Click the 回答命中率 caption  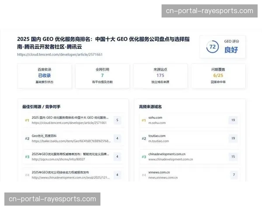click(x=218, y=82)
